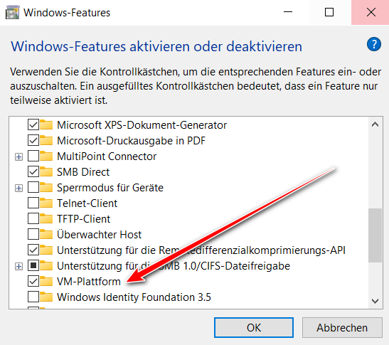The height and width of the screenshot is (345, 389).
Task: Toggle Remotedifferenzialkomprimierungs-API support checkbox
Action: [x=33, y=250]
